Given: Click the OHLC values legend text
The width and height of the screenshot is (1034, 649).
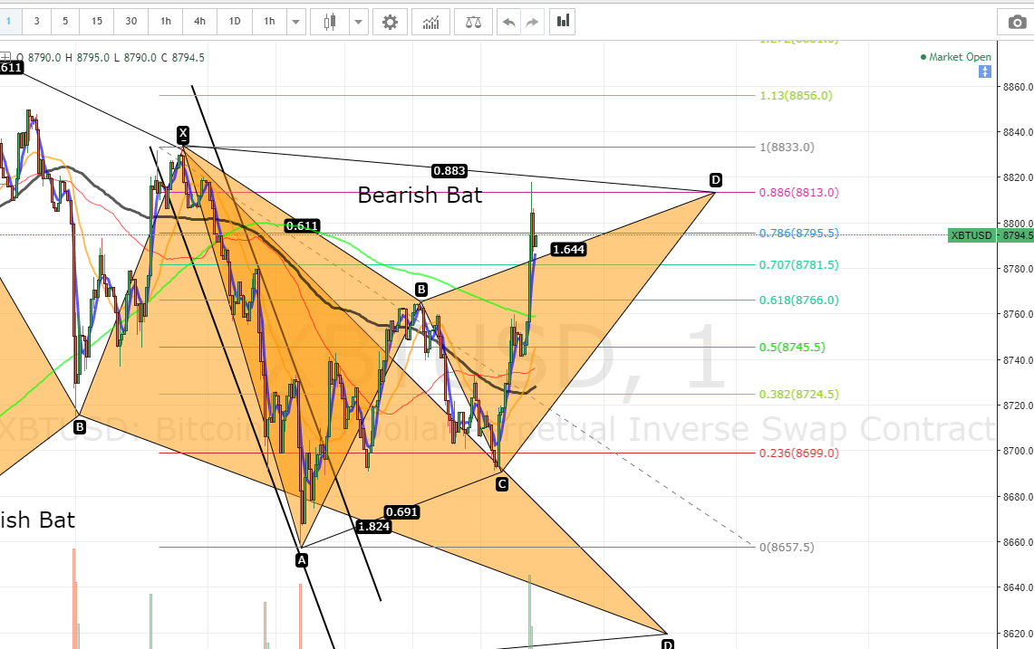Looking at the screenshot, I should point(111,57).
